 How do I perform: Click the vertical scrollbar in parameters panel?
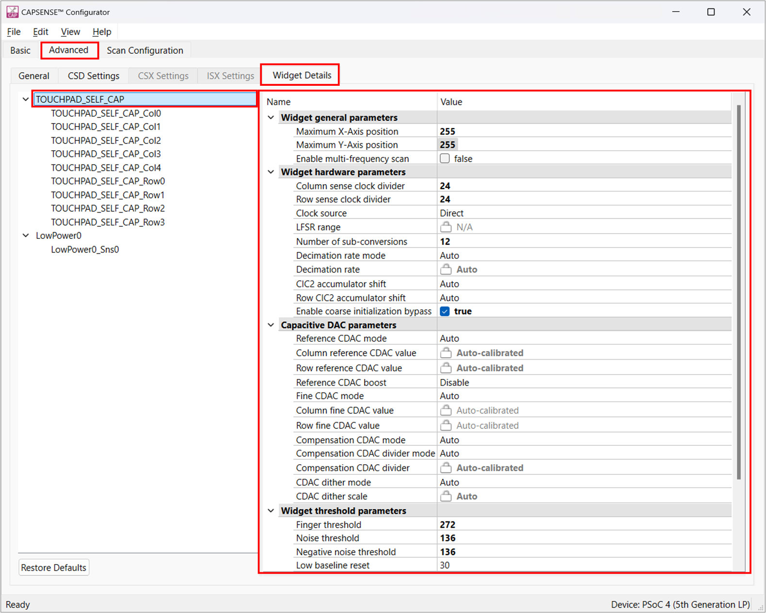tap(738, 291)
